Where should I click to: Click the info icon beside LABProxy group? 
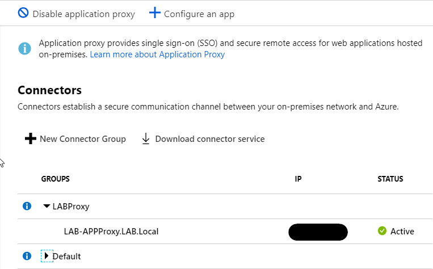pyautogui.click(x=26, y=206)
